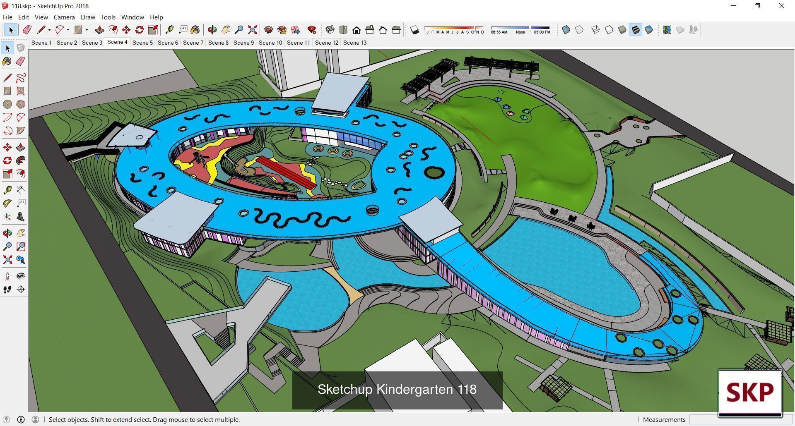Pick the Circle tool in left toolbar
The width and height of the screenshot is (795, 426).
point(7,104)
